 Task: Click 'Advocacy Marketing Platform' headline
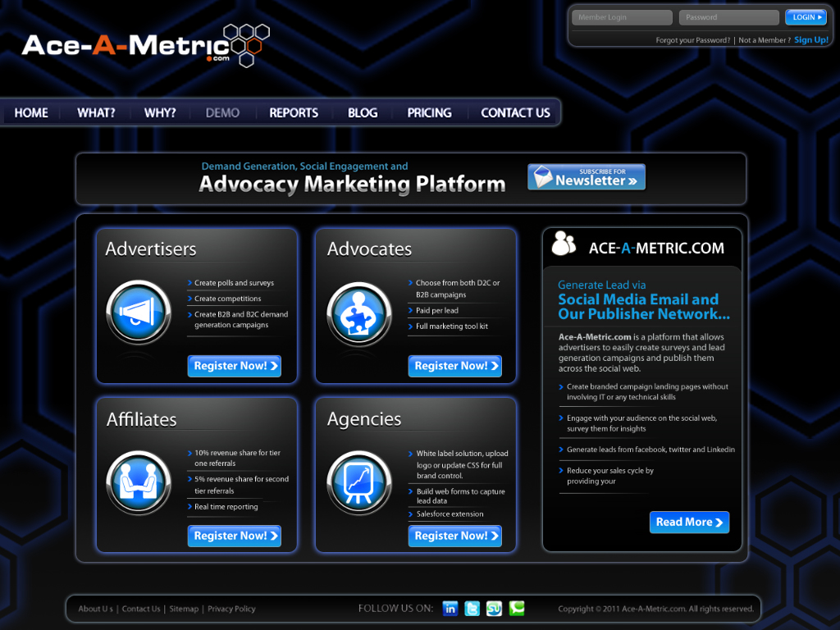(x=352, y=185)
